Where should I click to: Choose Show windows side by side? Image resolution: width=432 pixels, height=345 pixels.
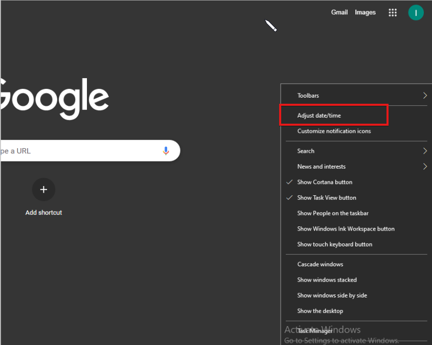(x=356, y=295)
